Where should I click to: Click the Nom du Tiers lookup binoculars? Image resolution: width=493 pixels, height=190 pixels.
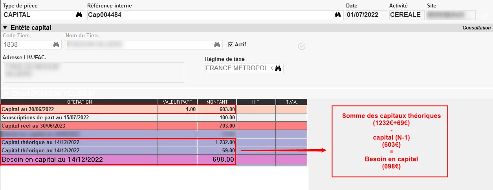click(217, 45)
